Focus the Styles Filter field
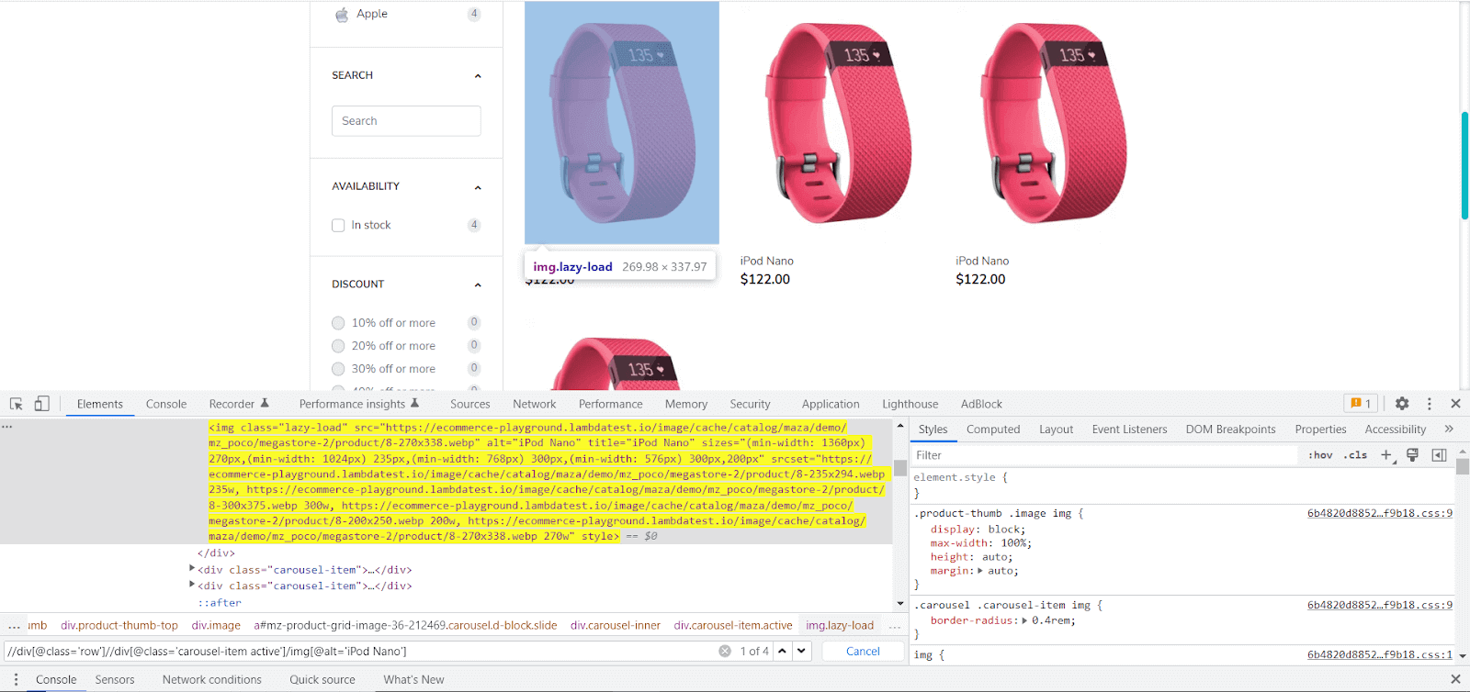Screen dimensions: 1470x692 [x=1106, y=455]
